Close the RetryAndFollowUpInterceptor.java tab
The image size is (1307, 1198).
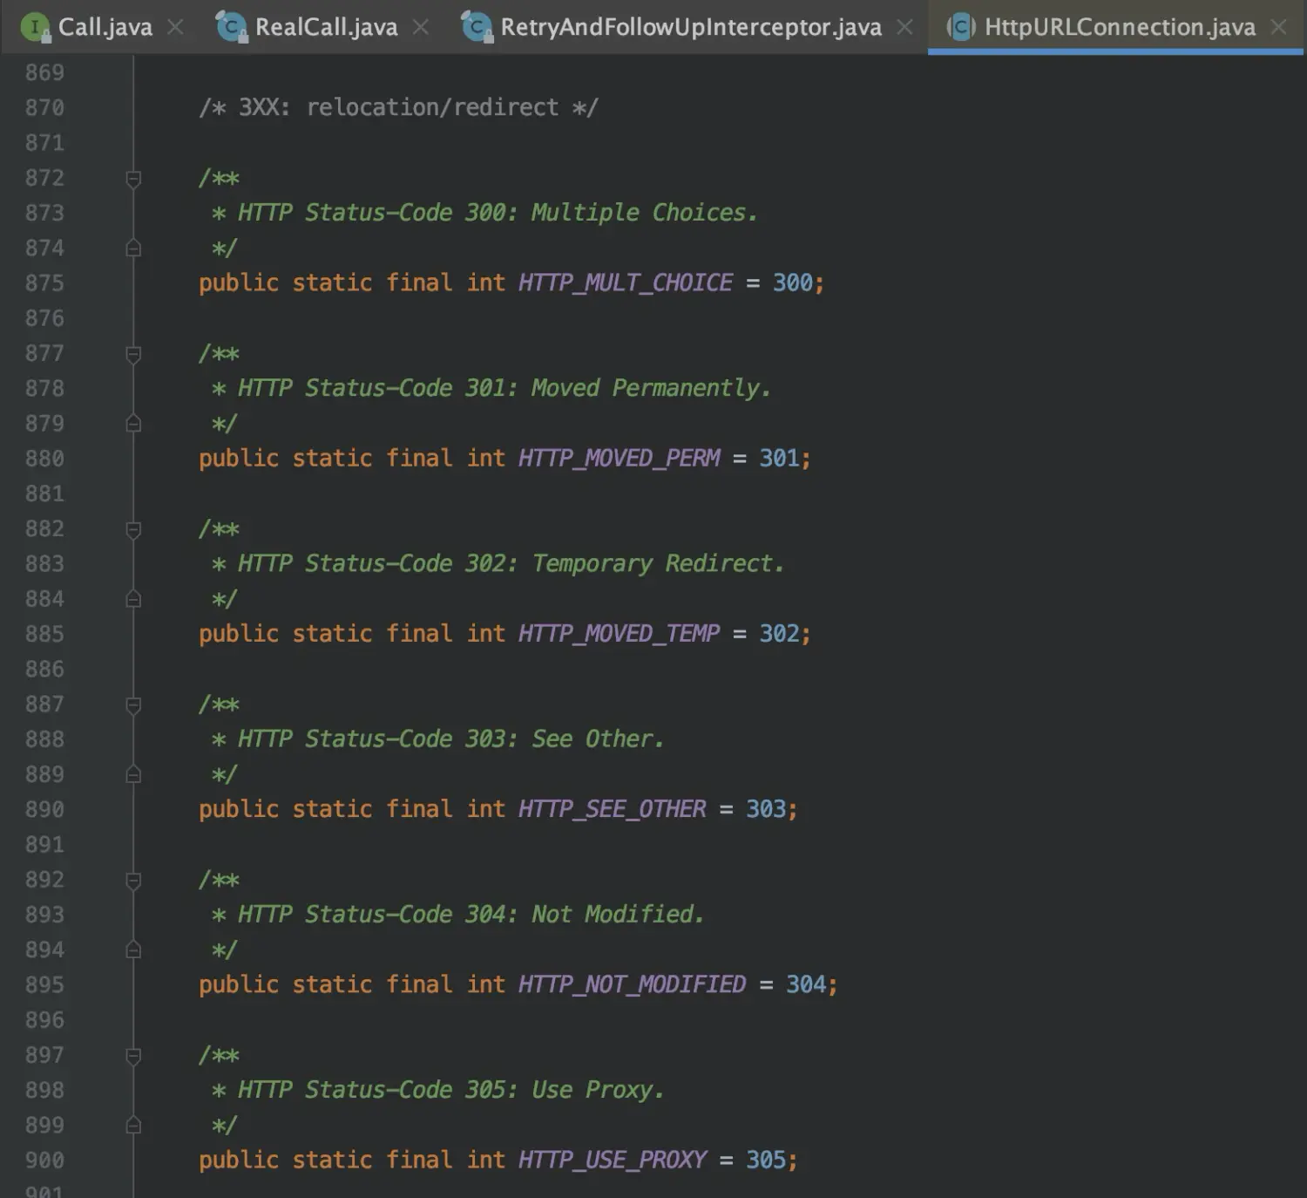tap(905, 27)
